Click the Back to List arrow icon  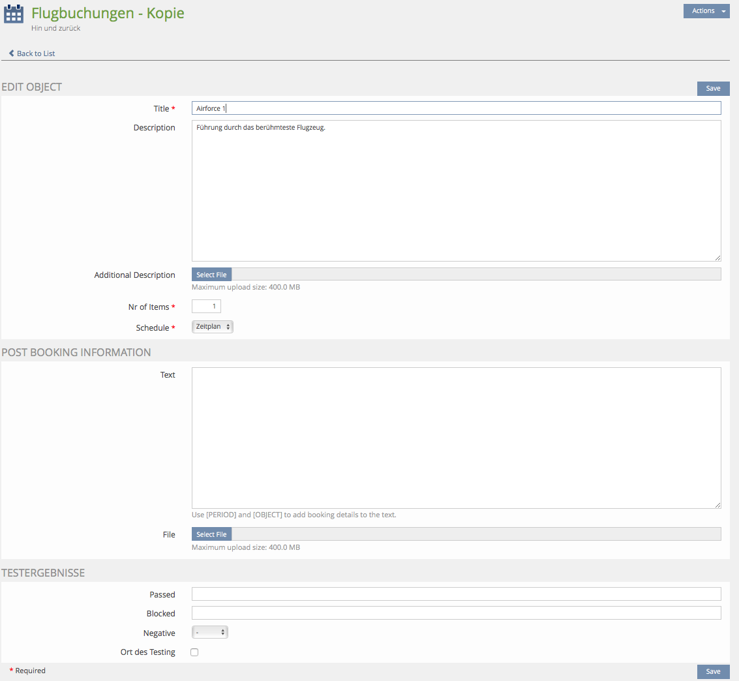click(x=12, y=53)
